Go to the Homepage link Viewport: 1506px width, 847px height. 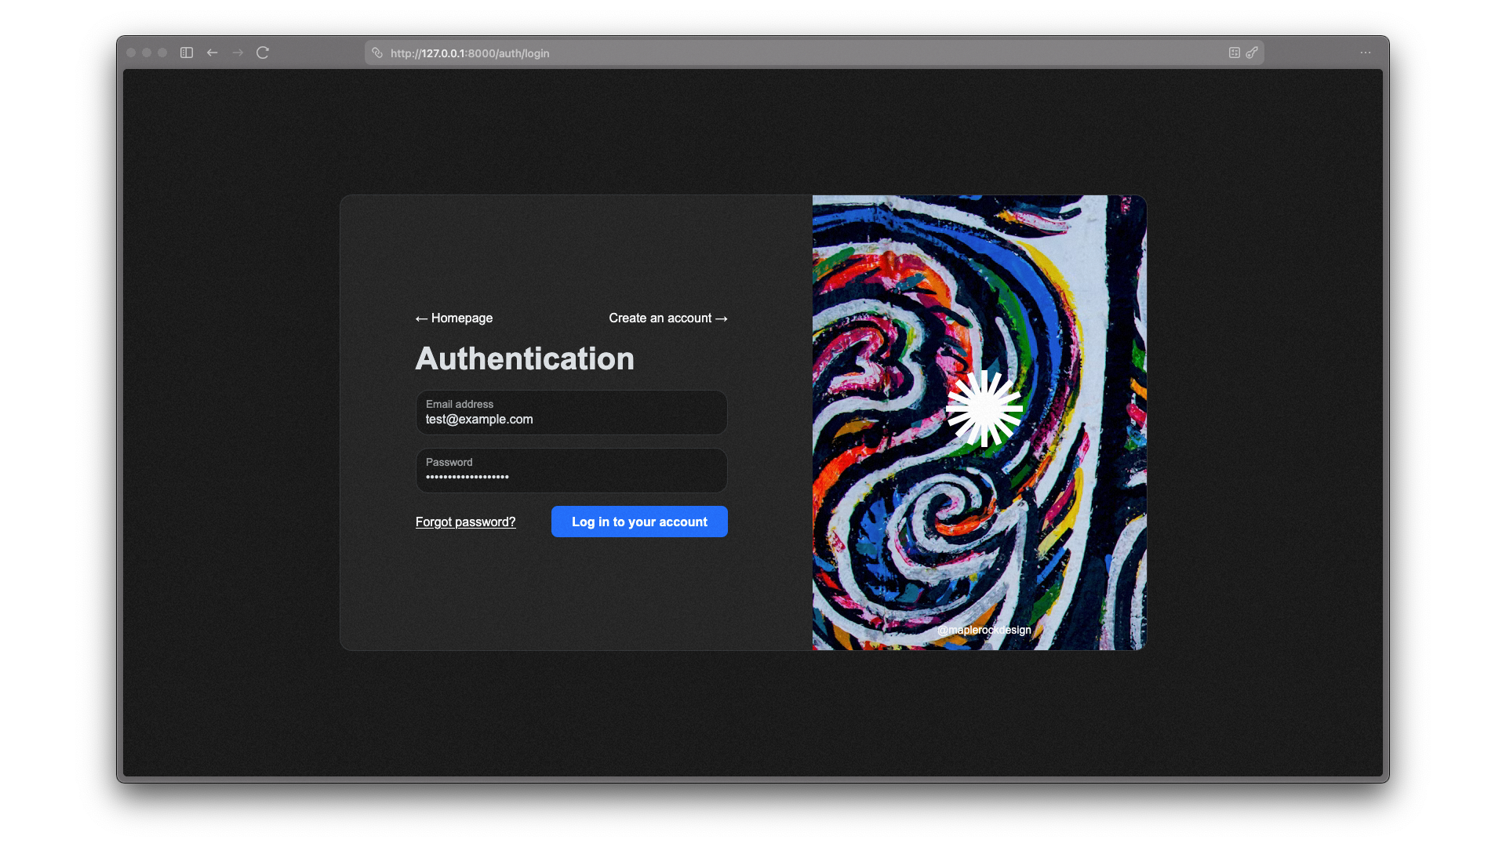[x=454, y=318]
